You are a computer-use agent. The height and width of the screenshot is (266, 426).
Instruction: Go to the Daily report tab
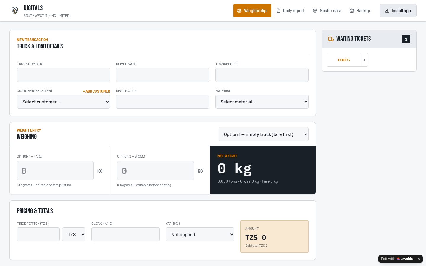pos(290,11)
